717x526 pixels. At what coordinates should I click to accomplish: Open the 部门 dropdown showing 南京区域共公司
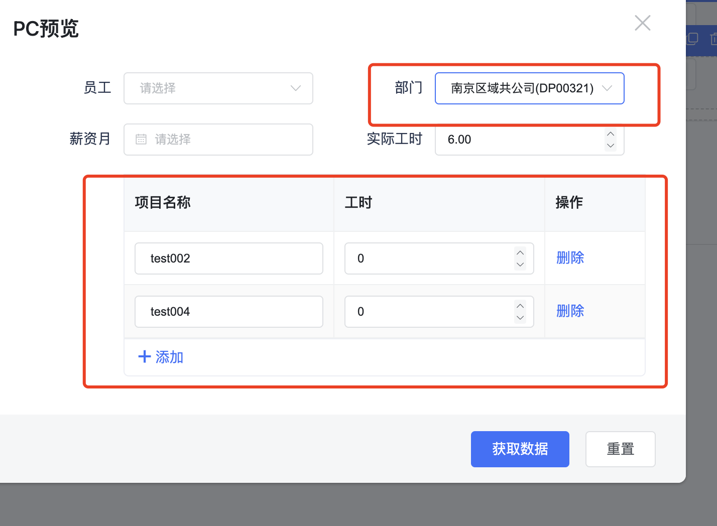click(x=529, y=88)
